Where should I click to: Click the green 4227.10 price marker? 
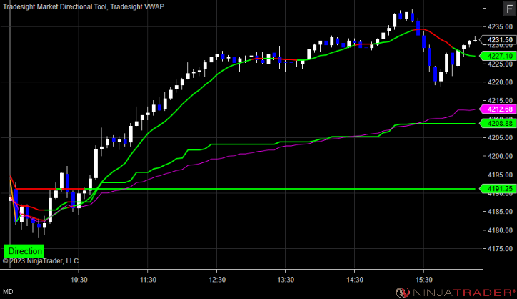pyautogui.click(x=498, y=56)
